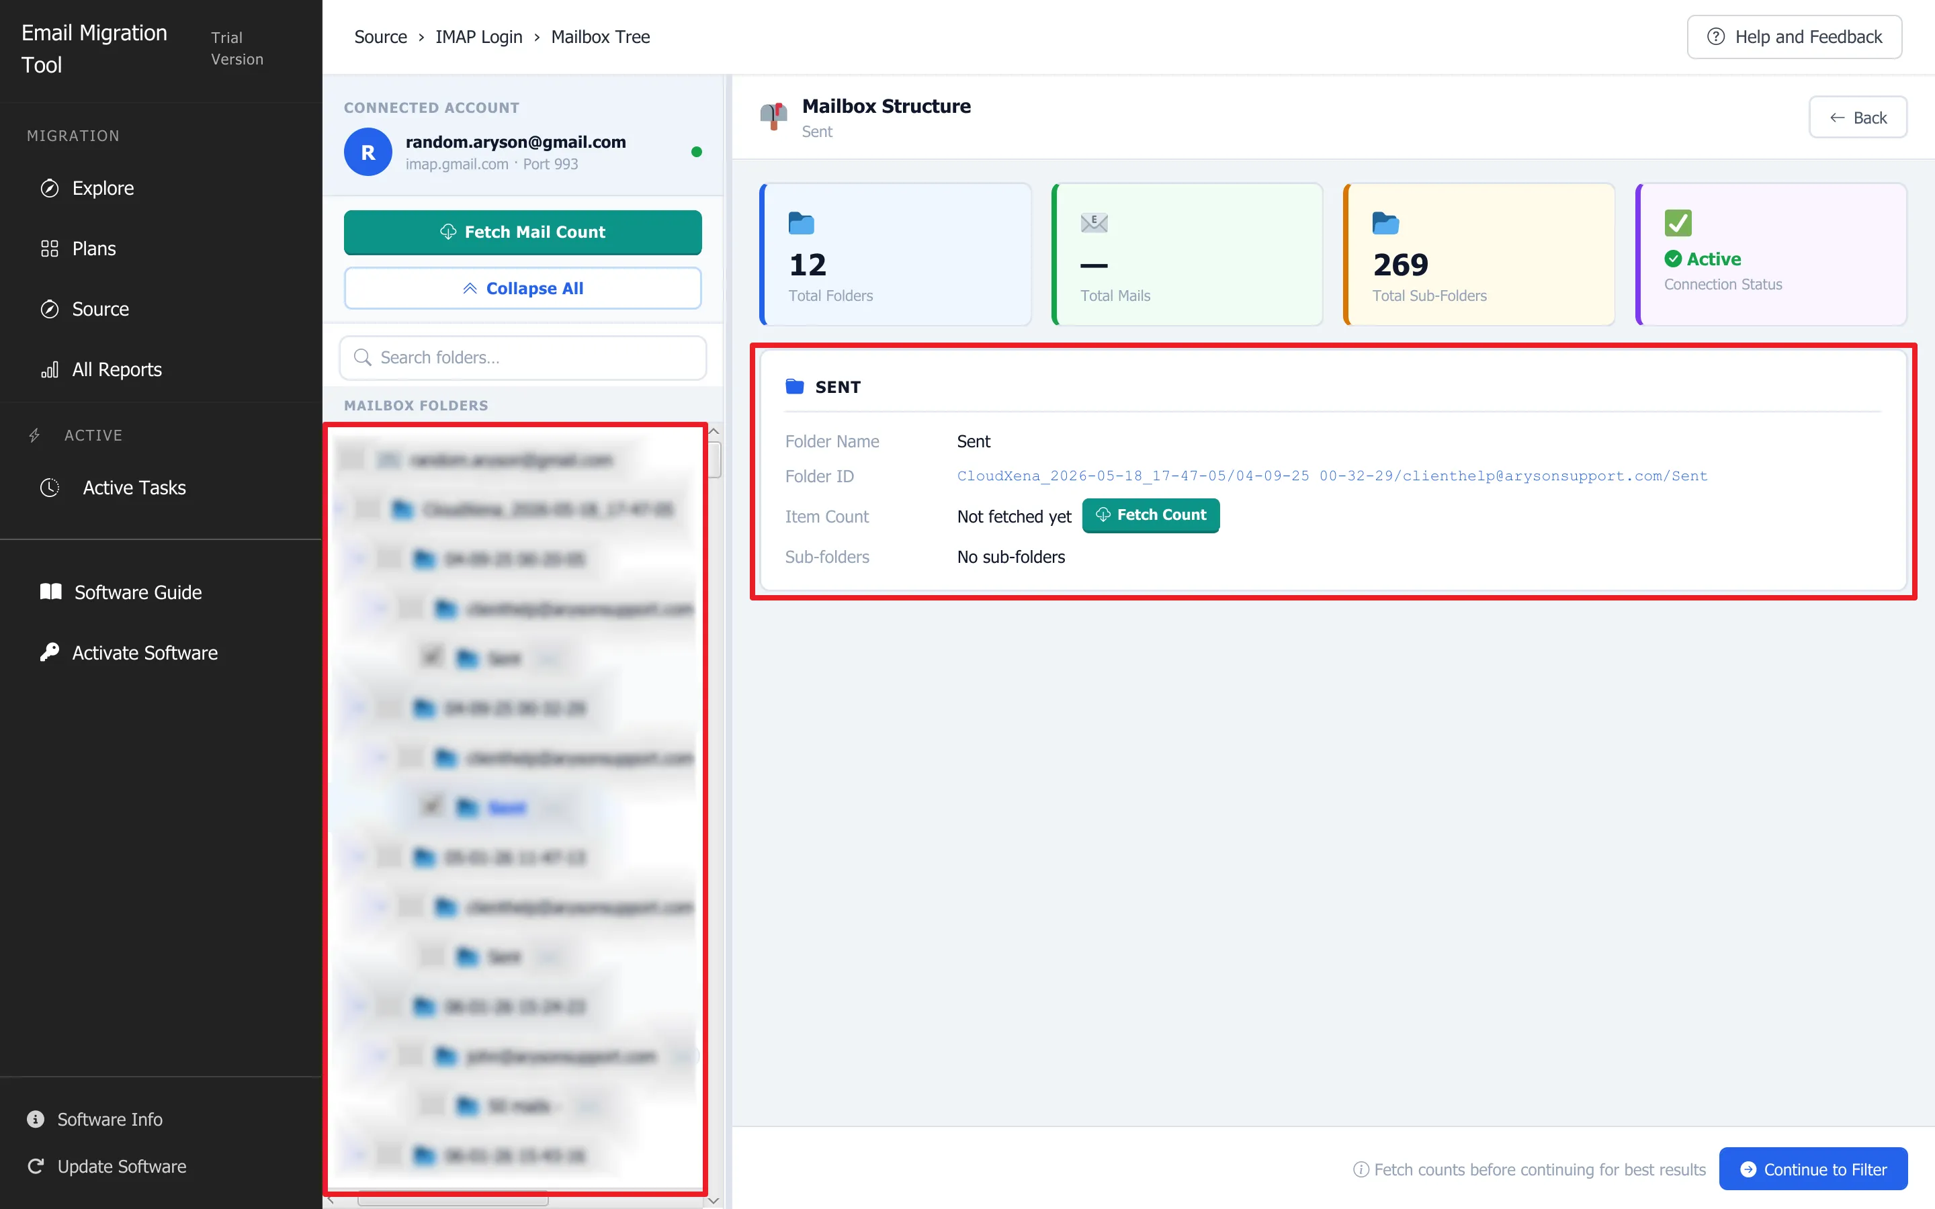The image size is (1935, 1209).
Task: Collapse all mailbox folders
Action: click(523, 288)
